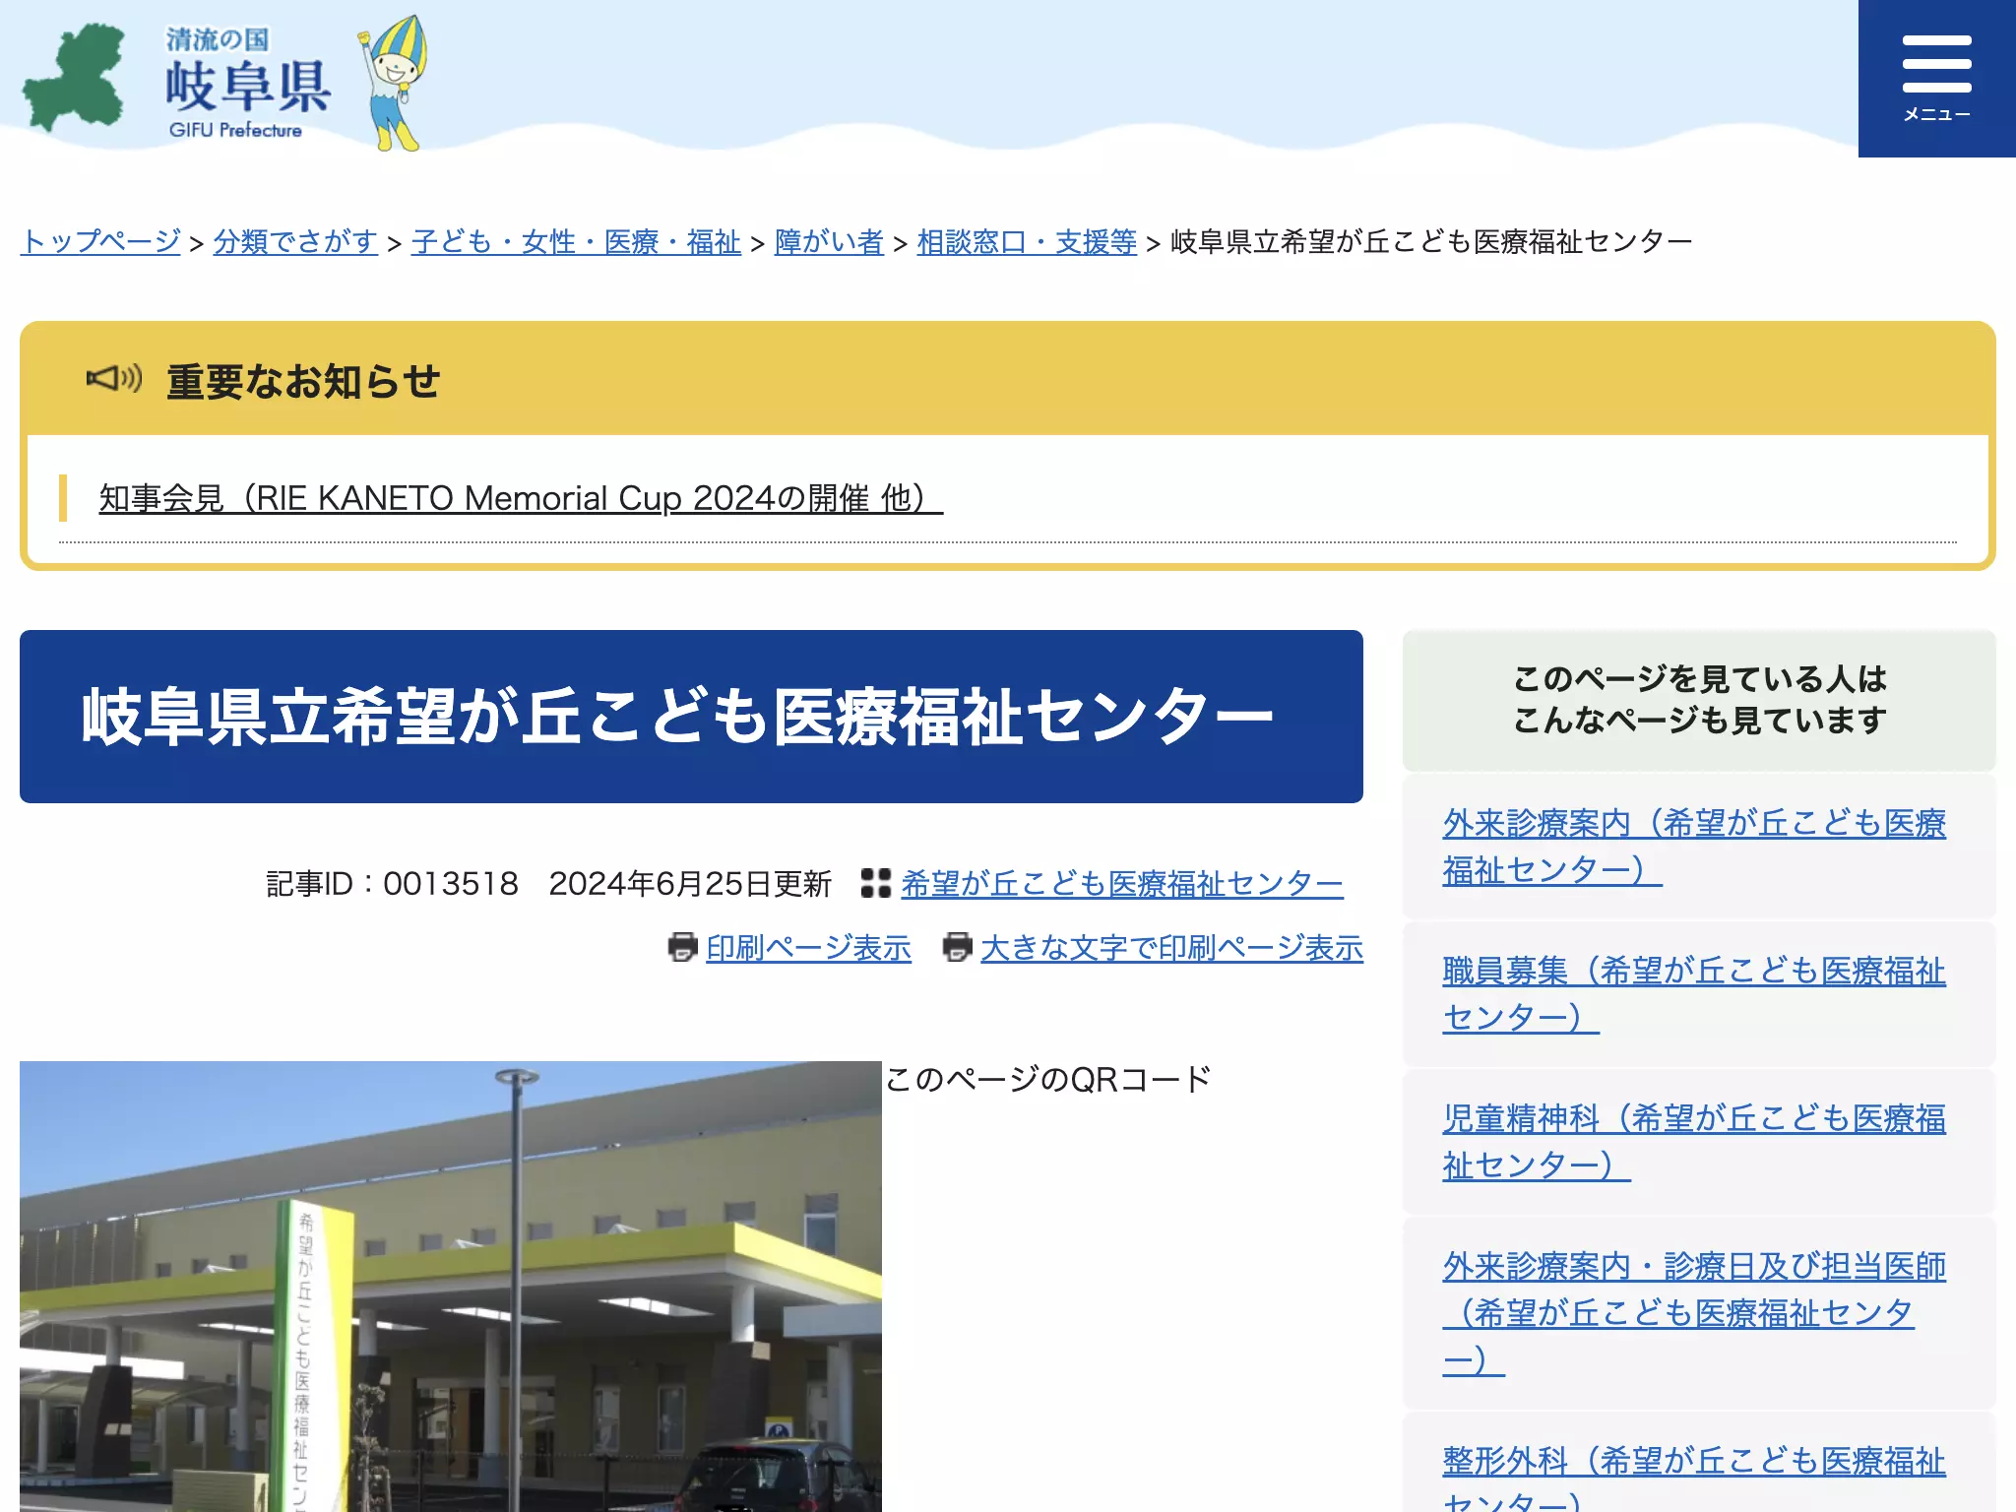Click printer icon beside 大きな文字で印刷ページ表示

(957, 947)
